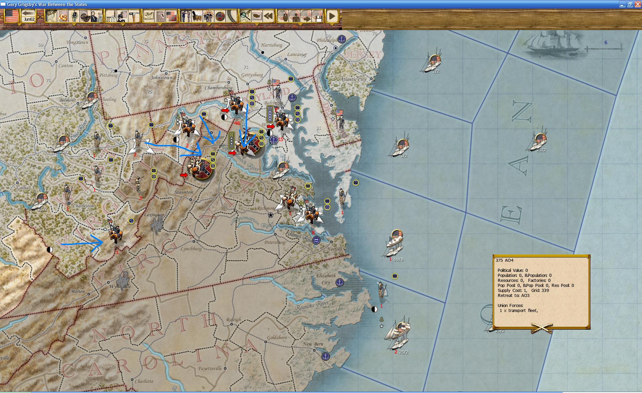Click the factory building toolbar icon
Viewport: 642px width, 393px height.
point(111,16)
